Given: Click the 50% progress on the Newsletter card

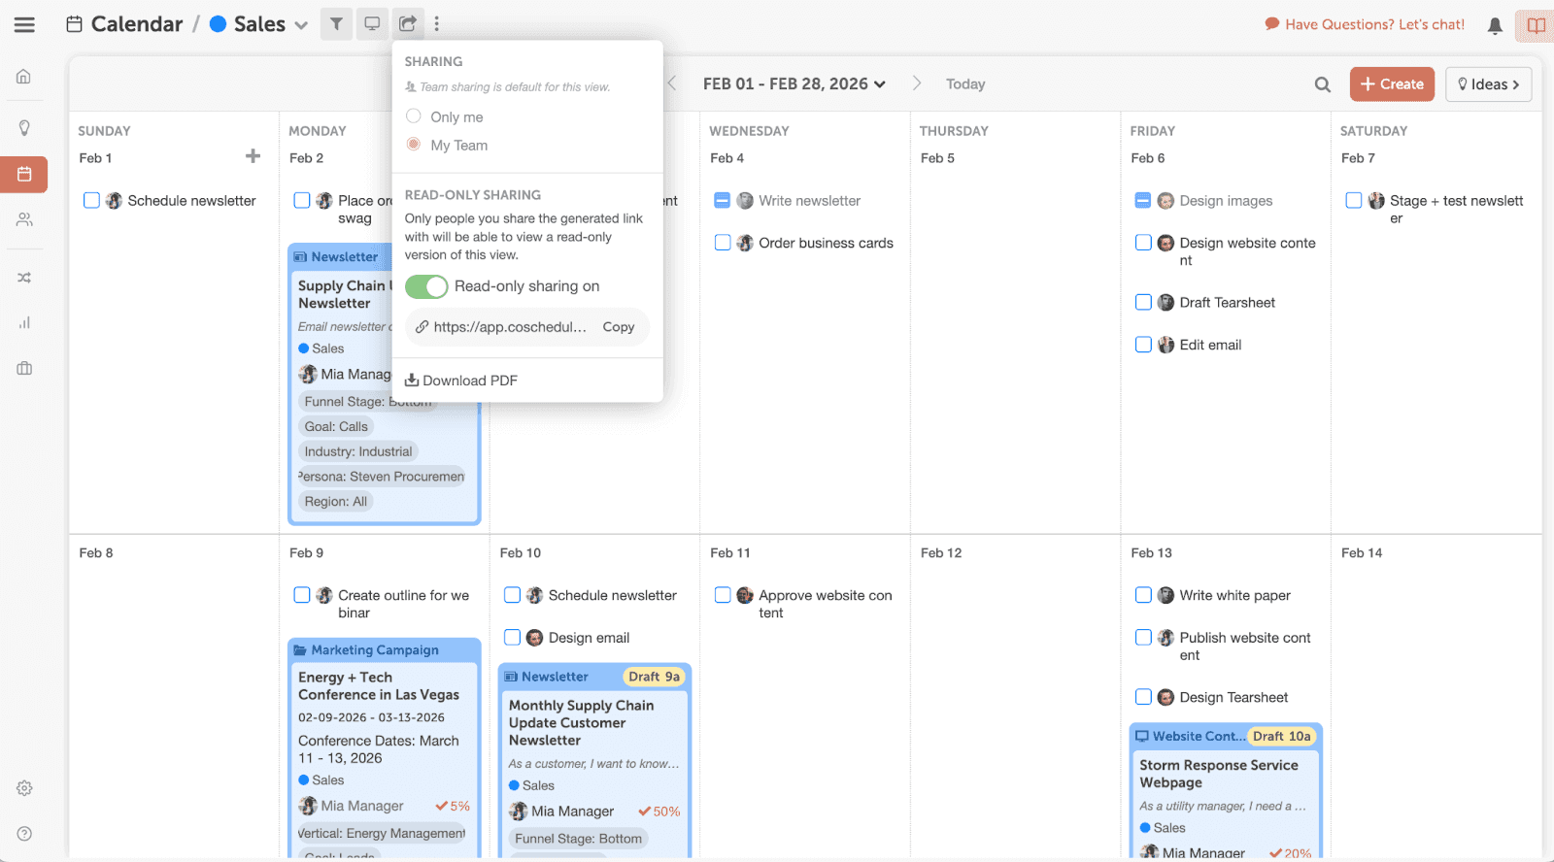Looking at the screenshot, I should tap(659, 812).
